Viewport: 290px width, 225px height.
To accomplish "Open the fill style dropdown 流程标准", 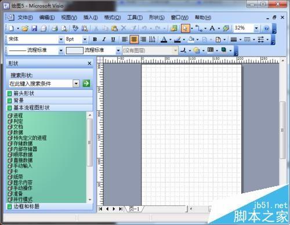I will 118,50.
